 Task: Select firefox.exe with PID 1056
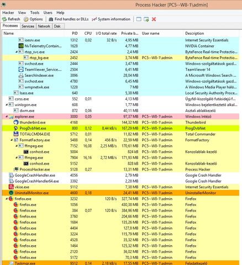[x=120, y=205]
